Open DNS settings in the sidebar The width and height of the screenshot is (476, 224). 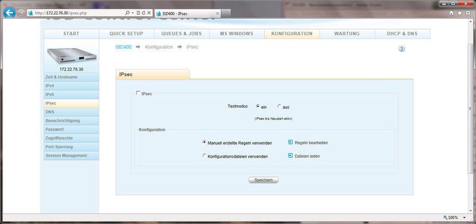pos(71,112)
